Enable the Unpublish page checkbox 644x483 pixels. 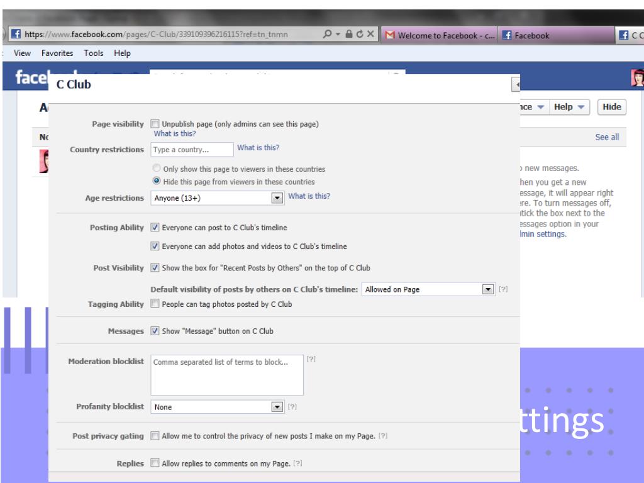(155, 124)
